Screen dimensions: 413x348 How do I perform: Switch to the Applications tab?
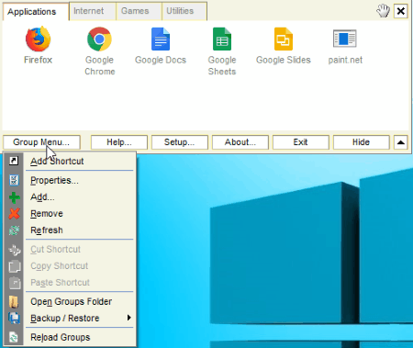(36, 12)
